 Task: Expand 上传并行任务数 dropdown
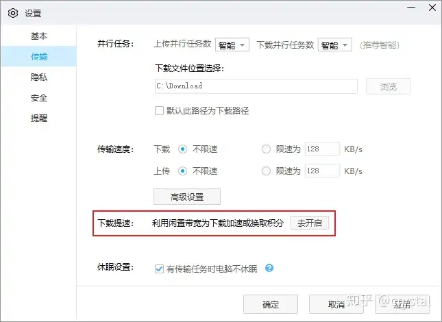232,45
